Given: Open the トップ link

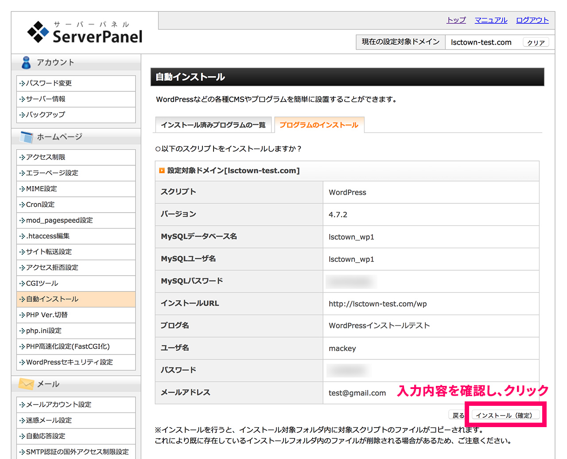Looking at the screenshot, I should 456,20.
